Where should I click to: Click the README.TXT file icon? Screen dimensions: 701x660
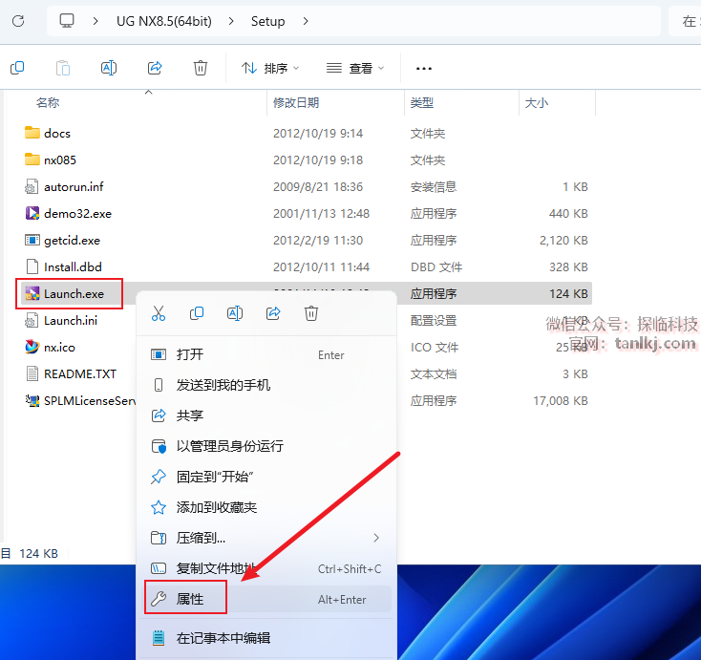pos(32,373)
